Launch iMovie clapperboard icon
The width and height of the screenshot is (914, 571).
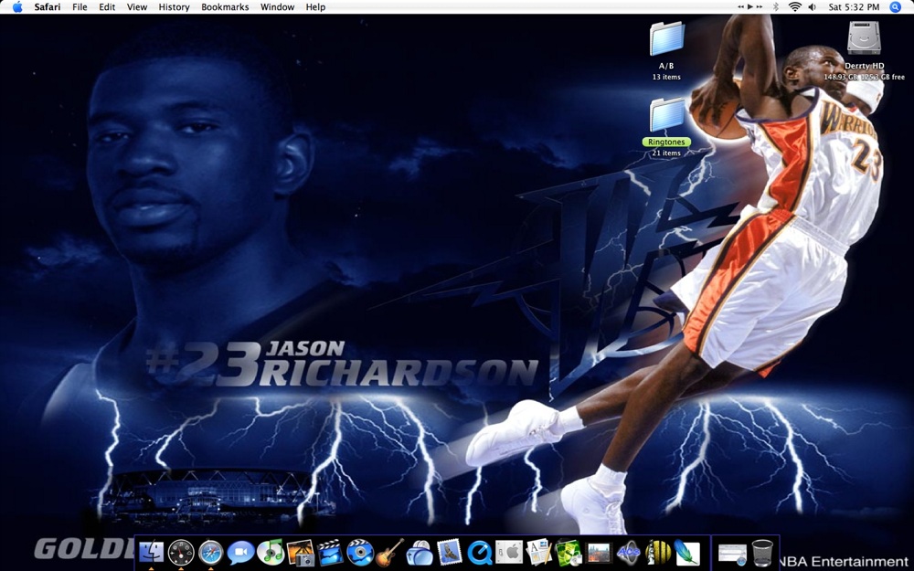(x=330, y=552)
